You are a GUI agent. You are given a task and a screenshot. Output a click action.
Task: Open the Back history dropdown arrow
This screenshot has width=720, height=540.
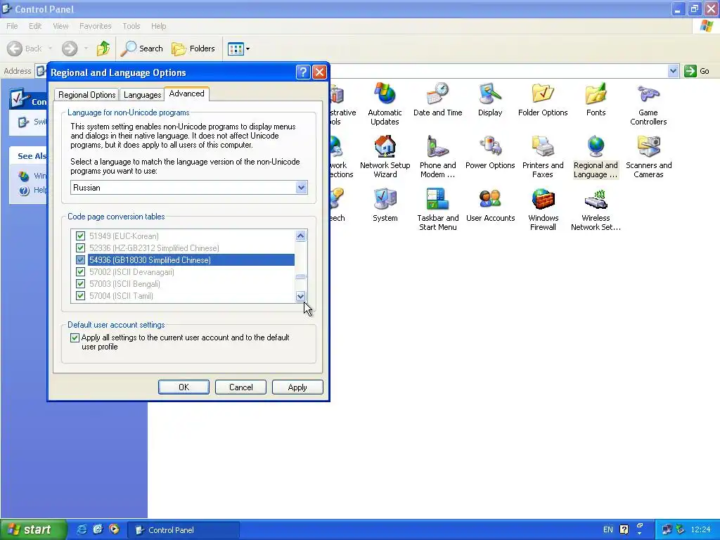coord(50,49)
